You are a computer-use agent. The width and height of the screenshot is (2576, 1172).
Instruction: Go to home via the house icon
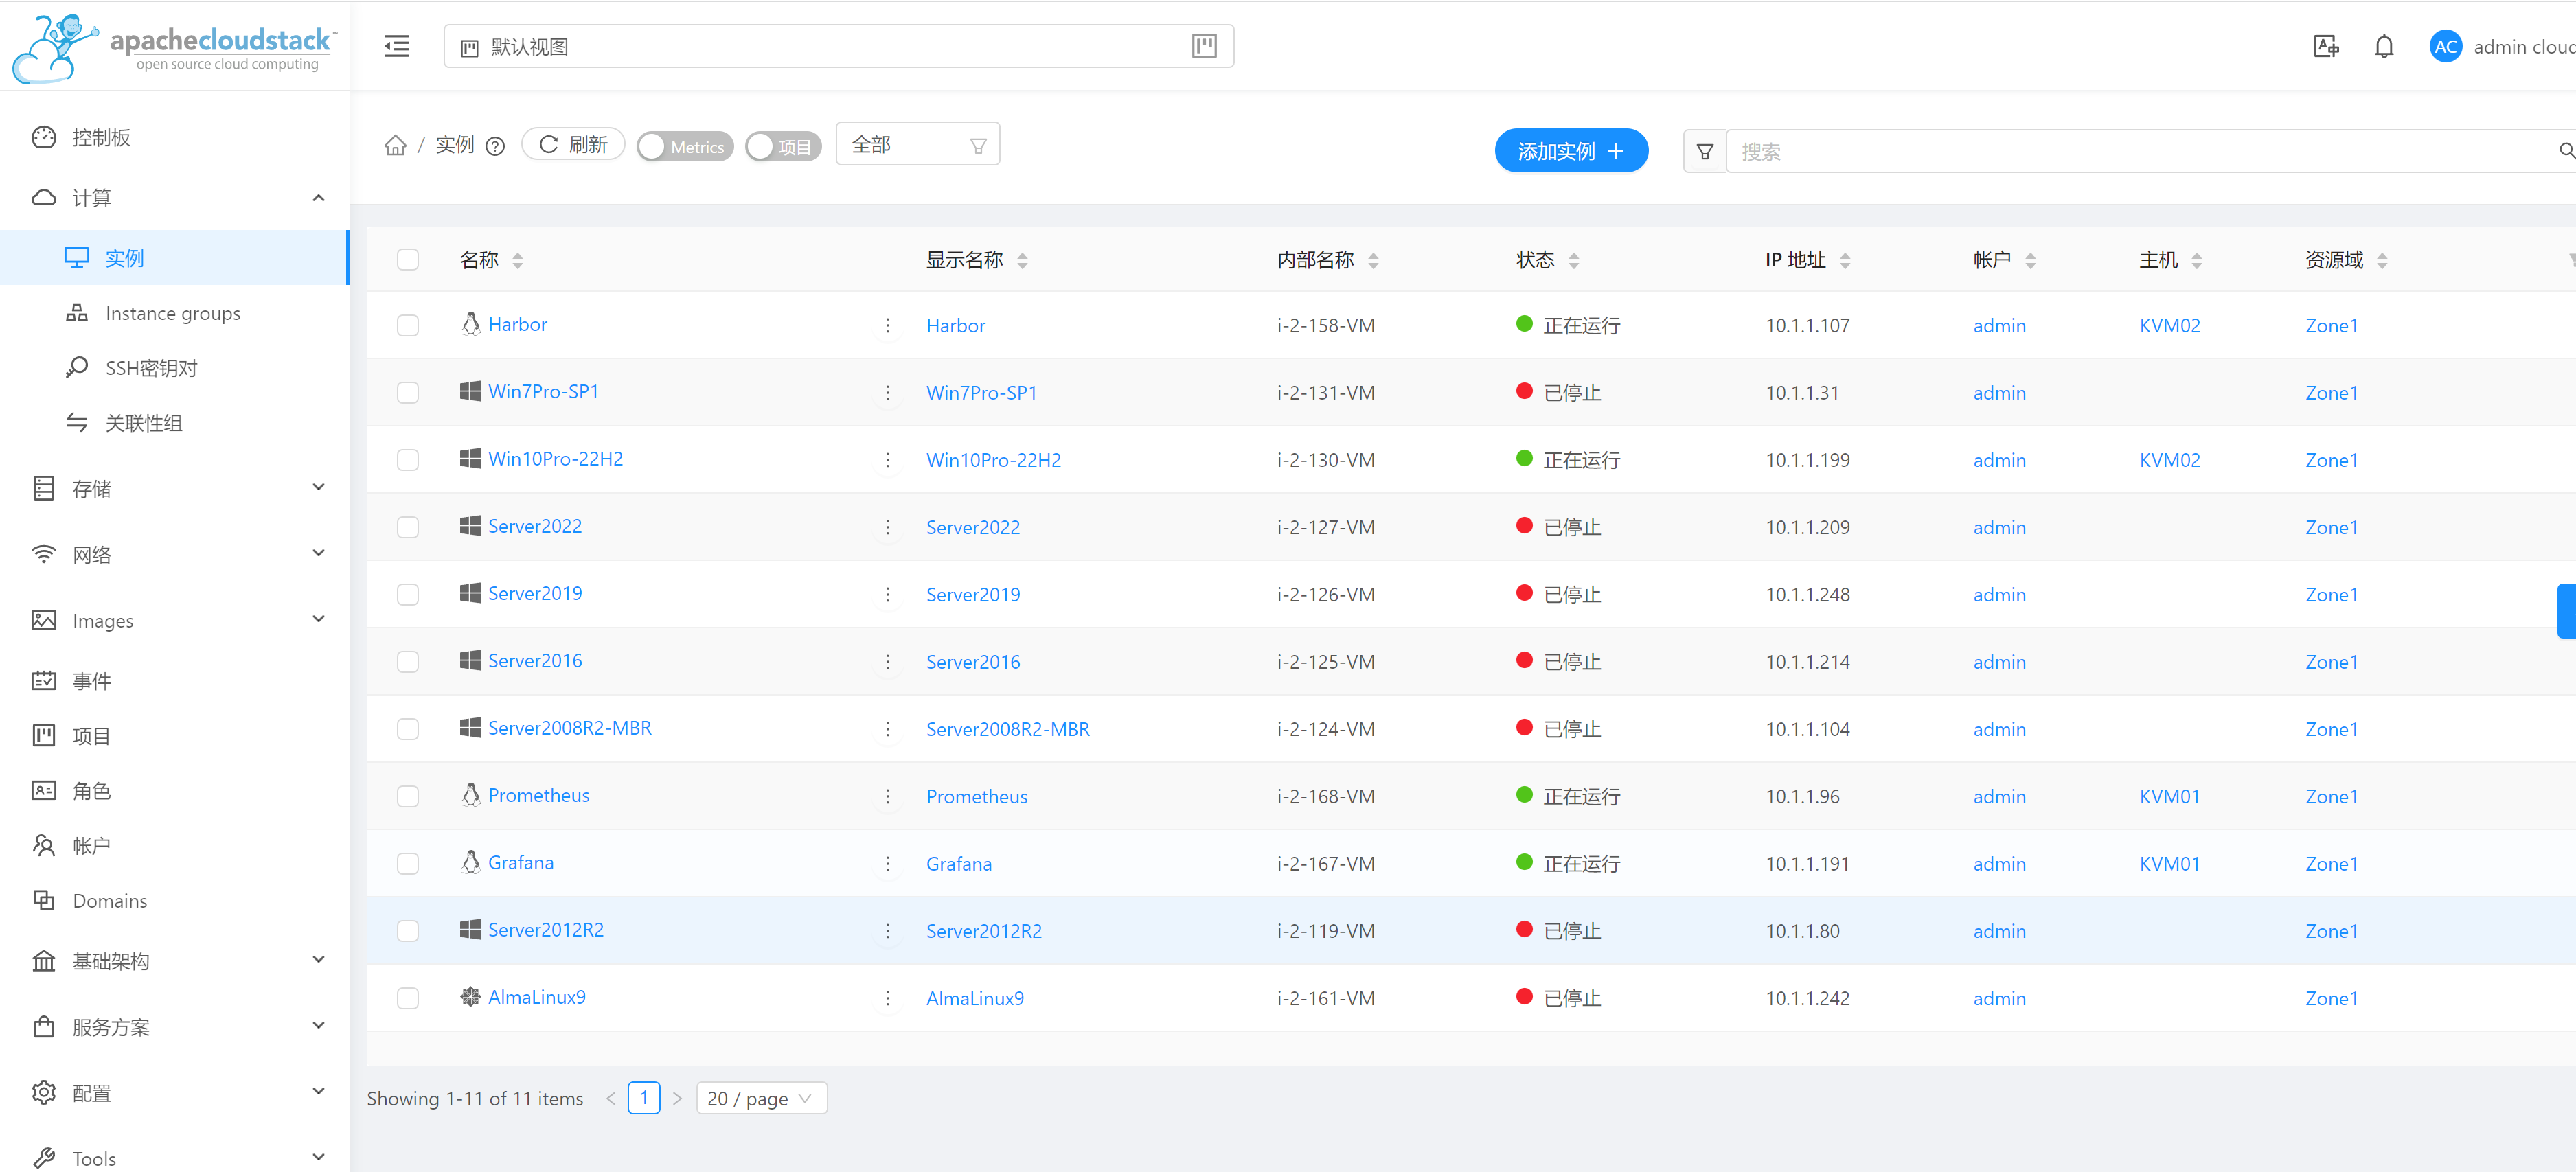pos(396,145)
